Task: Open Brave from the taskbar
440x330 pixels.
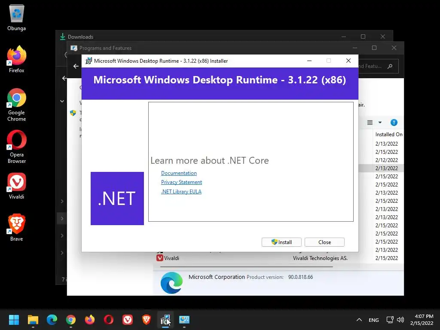Action: click(x=147, y=320)
